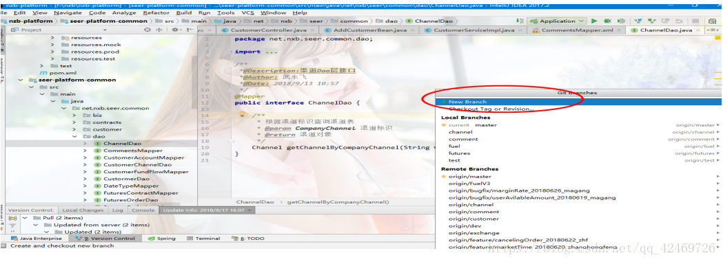Click Group by icon in Version Control panel

click(x=12, y=218)
